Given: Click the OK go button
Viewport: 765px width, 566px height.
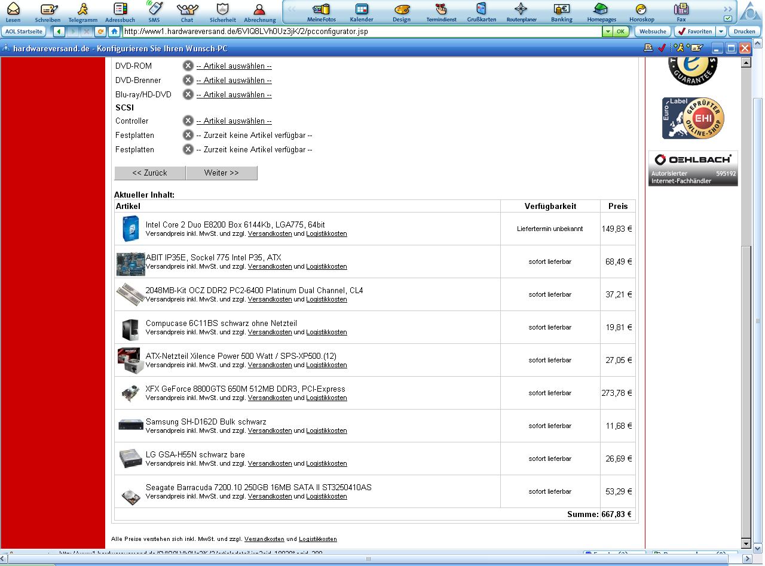Looking at the screenshot, I should pyautogui.click(x=622, y=31).
